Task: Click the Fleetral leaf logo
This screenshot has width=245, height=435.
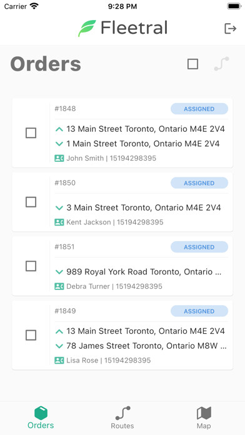Action: click(87, 28)
